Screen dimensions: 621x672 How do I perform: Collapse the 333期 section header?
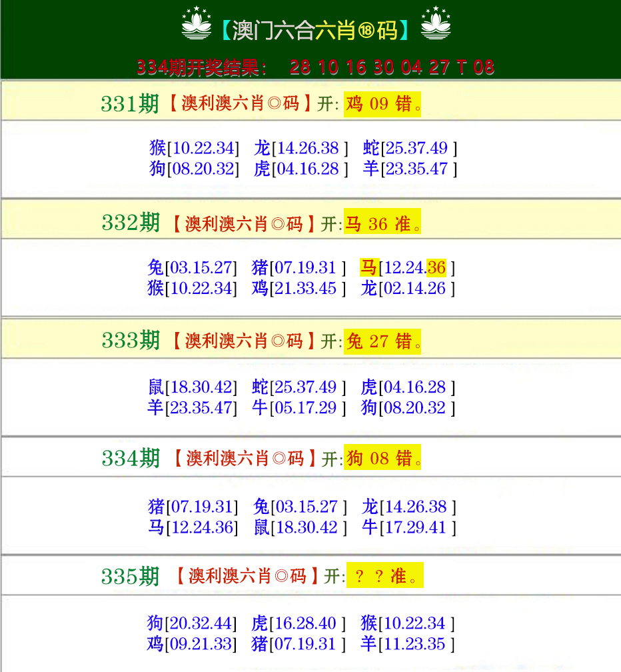coord(131,342)
